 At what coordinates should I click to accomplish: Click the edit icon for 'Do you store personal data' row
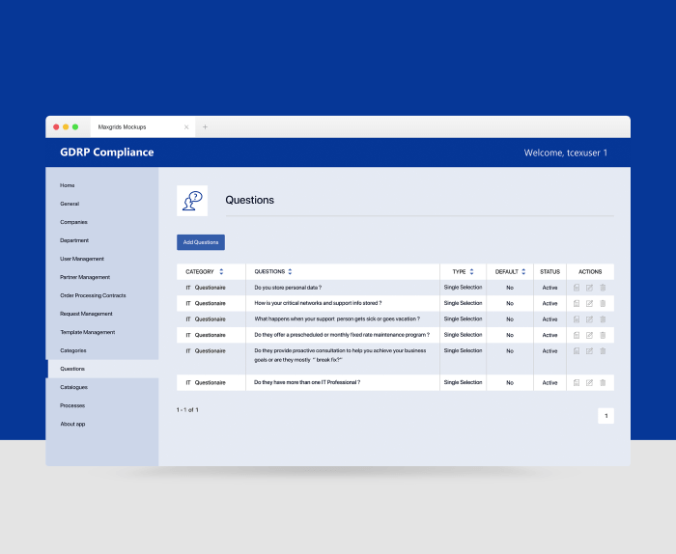click(x=589, y=288)
